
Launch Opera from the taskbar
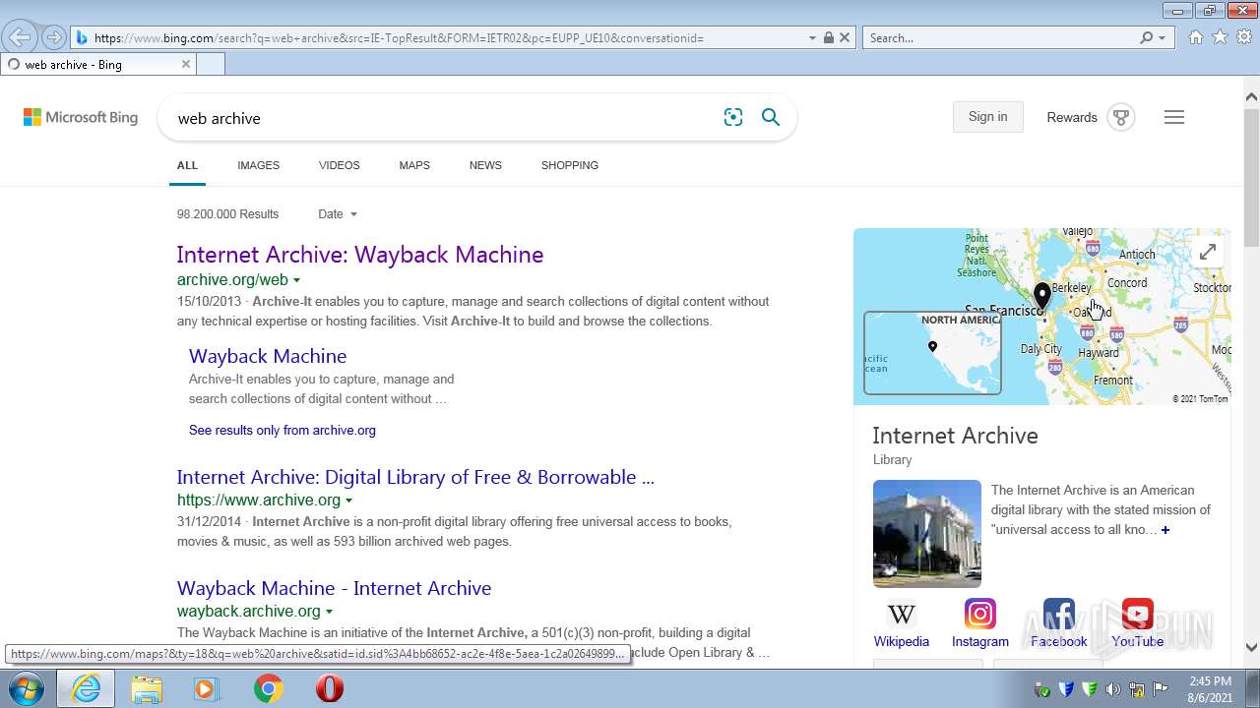coord(329,688)
